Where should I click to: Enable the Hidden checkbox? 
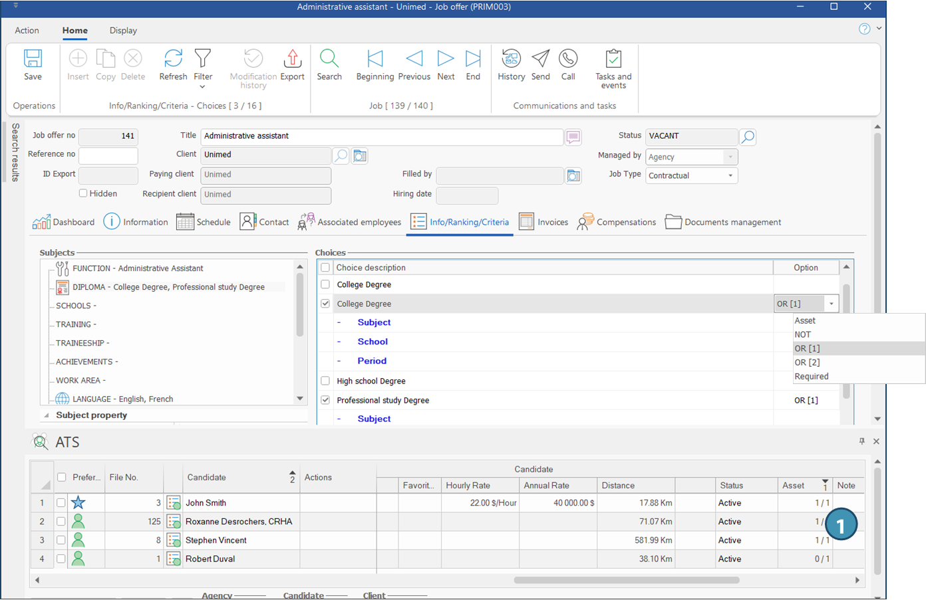(x=83, y=193)
